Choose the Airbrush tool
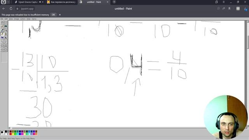This screenshot has width=249, height=140. [x=2, y=38]
